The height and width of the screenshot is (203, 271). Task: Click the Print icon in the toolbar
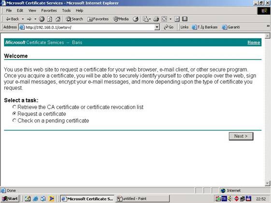click(156, 19)
